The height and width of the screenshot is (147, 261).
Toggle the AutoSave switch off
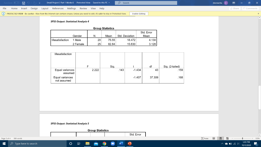tap(16, 3)
